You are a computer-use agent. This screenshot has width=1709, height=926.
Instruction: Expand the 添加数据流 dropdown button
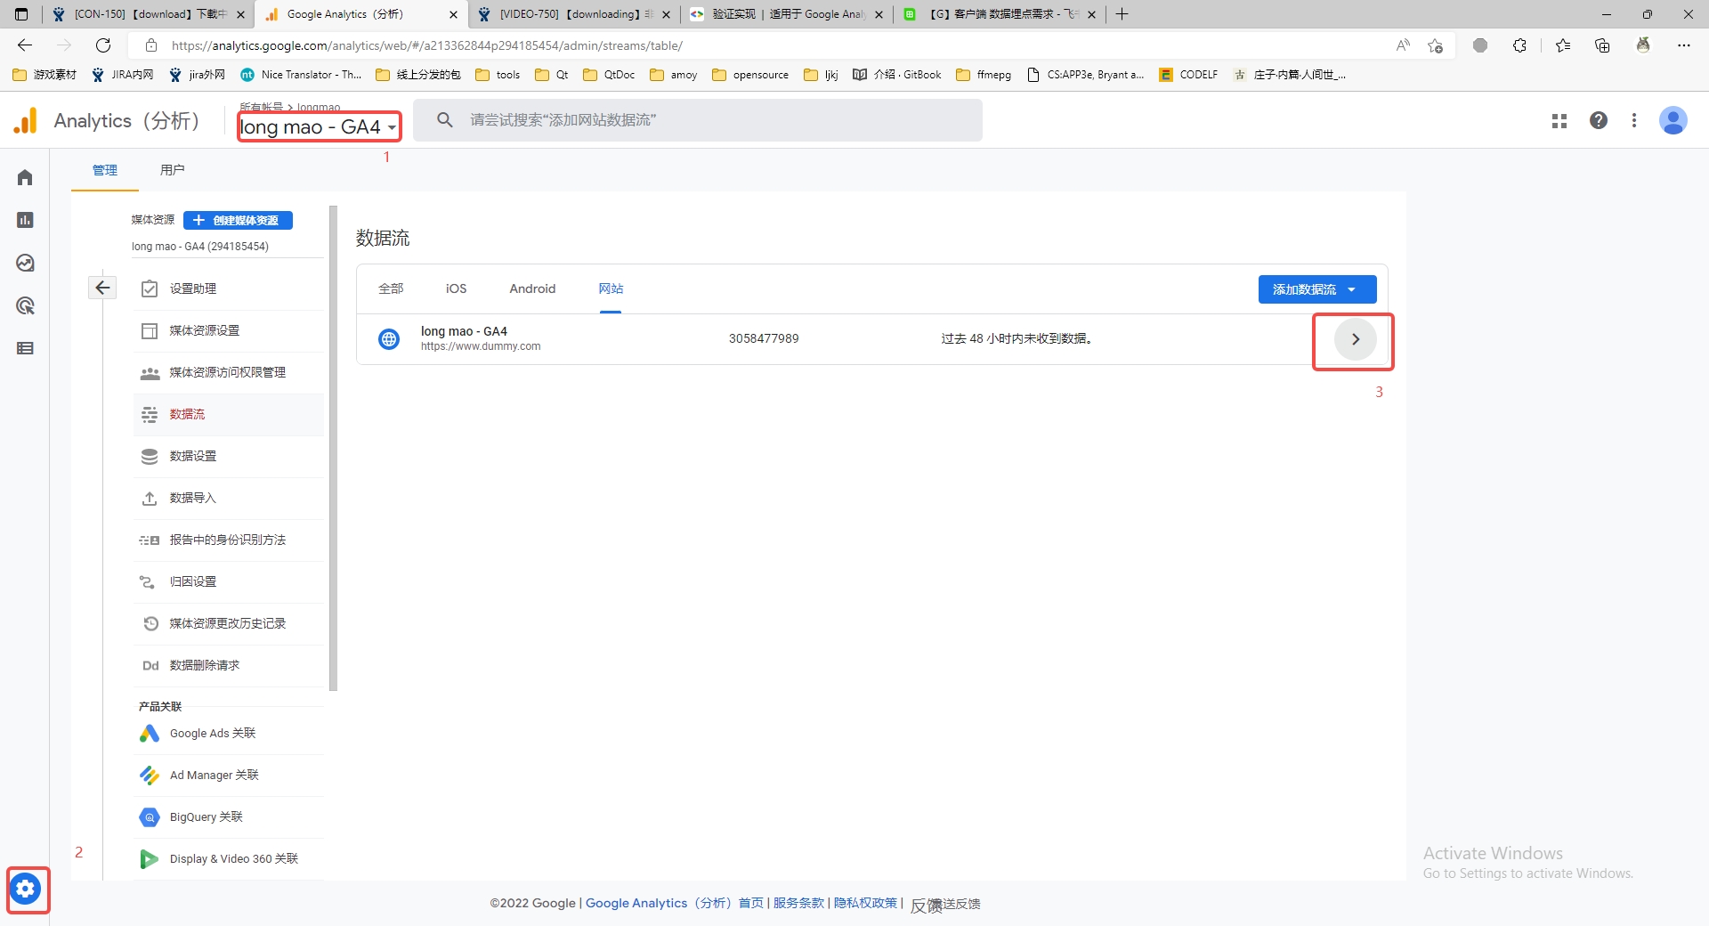[x=1316, y=289]
